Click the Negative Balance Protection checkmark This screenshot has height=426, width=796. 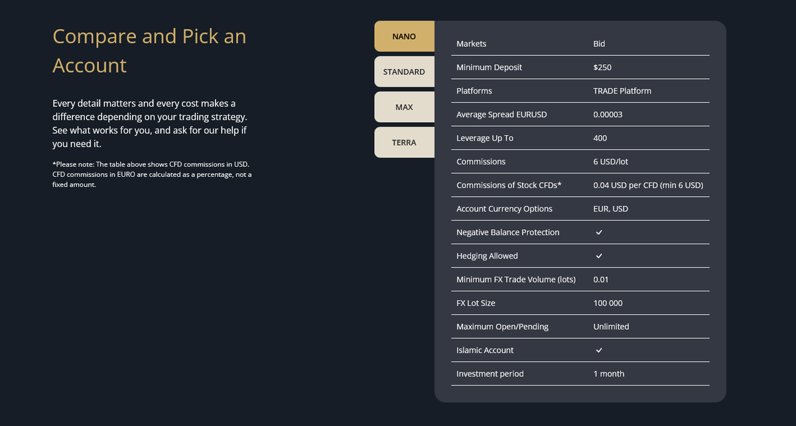(x=599, y=233)
